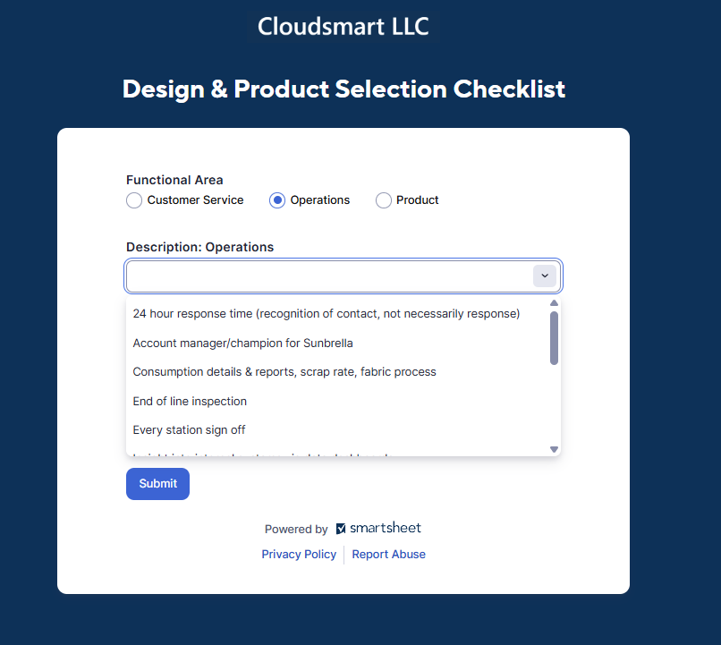Open the Privacy Policy link
Viewport: 721px width, 645px height.
point(299,555)
